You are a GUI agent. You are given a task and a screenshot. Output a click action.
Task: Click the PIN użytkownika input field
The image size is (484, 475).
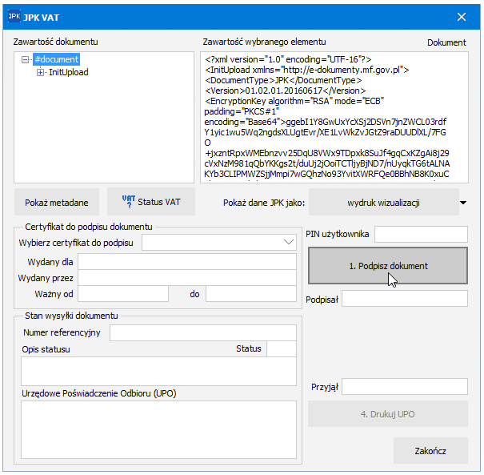(420, 234)
